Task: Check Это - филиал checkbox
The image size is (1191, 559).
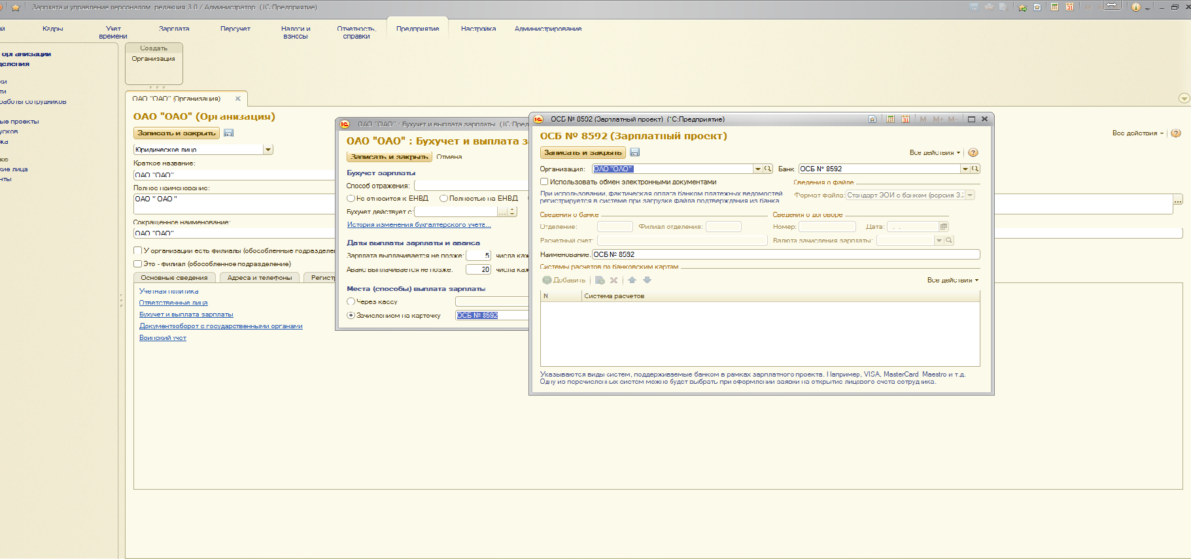Action: [137, 263]
